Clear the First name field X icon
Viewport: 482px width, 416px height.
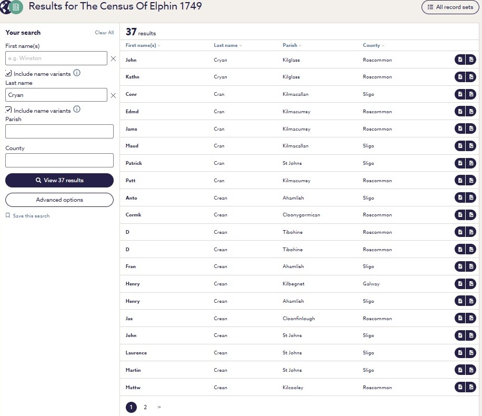tap(113, 58)
